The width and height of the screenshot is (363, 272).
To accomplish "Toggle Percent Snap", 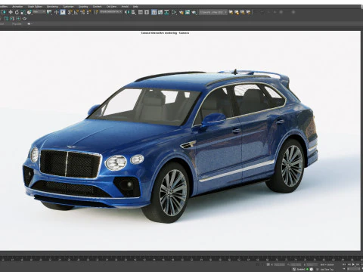I will [x=82, y=12].
